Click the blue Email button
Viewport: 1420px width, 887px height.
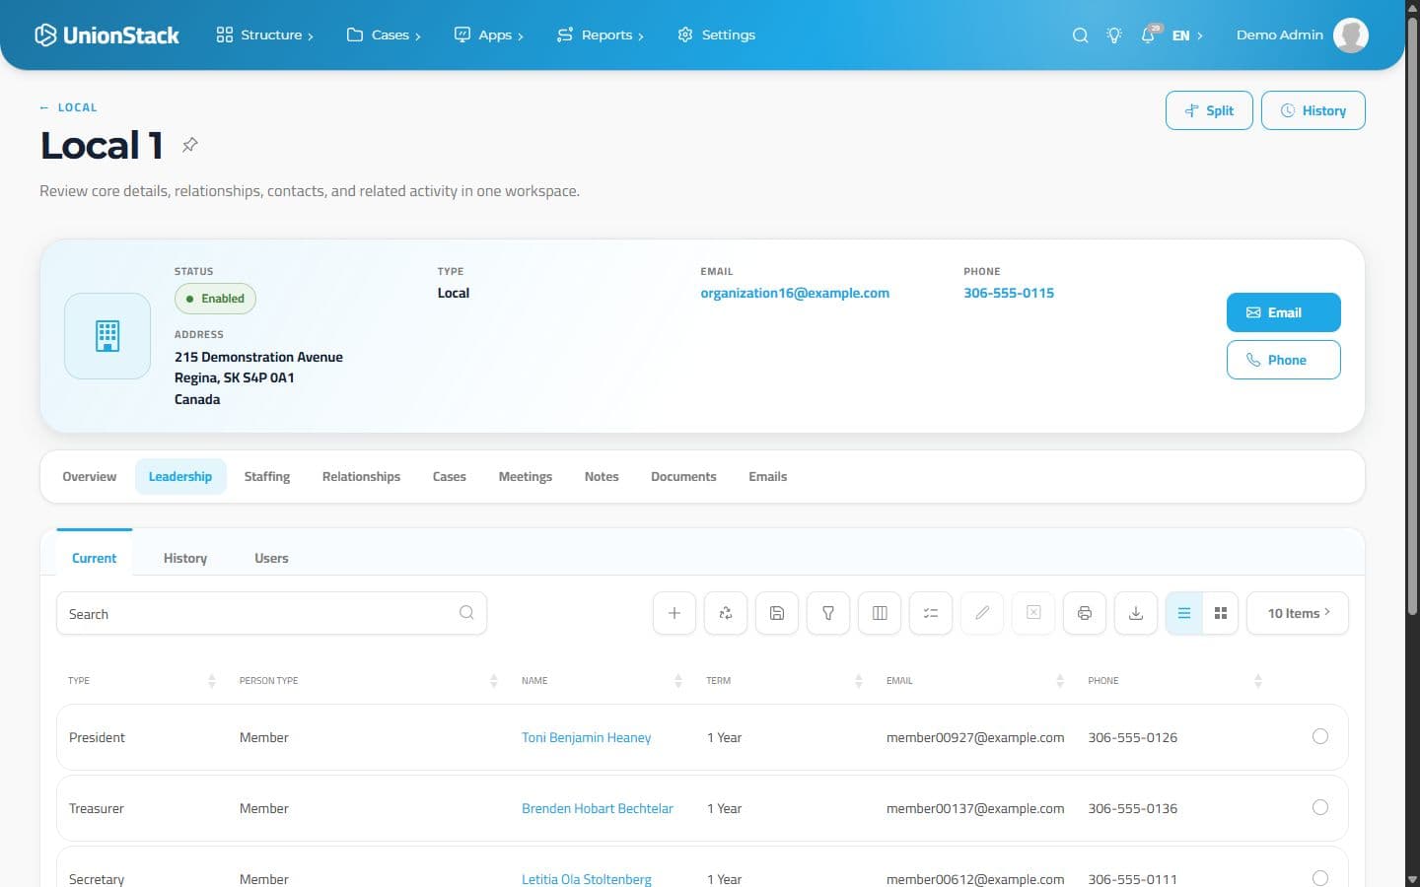point(1284,312)
